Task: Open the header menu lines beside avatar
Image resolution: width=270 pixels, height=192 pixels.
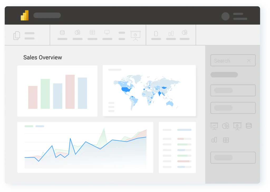Action: coord(240,16)
